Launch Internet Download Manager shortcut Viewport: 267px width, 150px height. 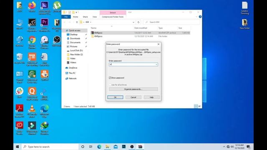[x=45, y=128]
